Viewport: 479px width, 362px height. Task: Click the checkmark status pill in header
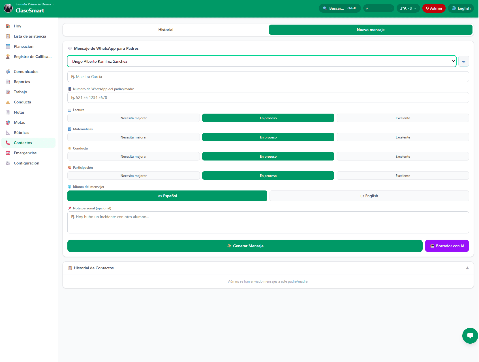[x=379, y=8]
